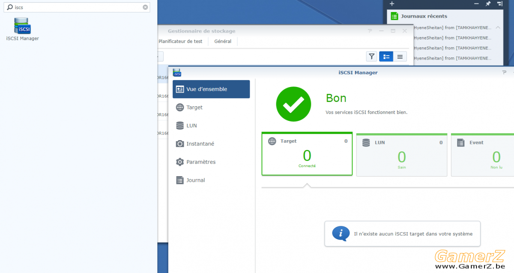Viewport: 514px width, 273px height.
Task: Minimize the Gestionnaire de stockage window
Action: 382,31
